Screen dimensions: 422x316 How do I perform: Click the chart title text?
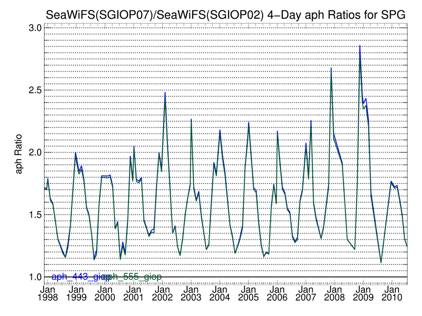pyautogui.click(x=226, y=15)
